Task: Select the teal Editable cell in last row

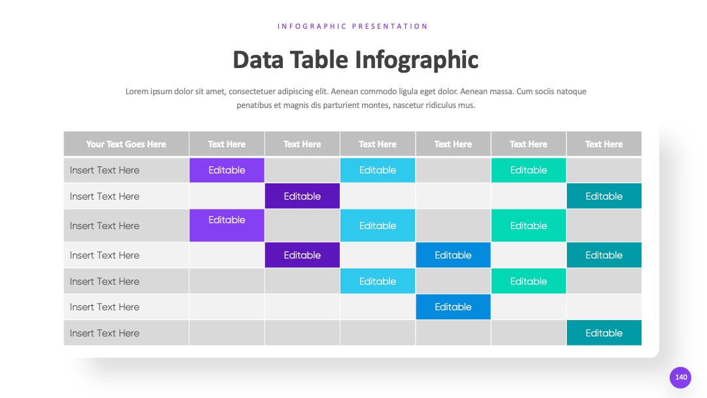Action: coord(604,333)
